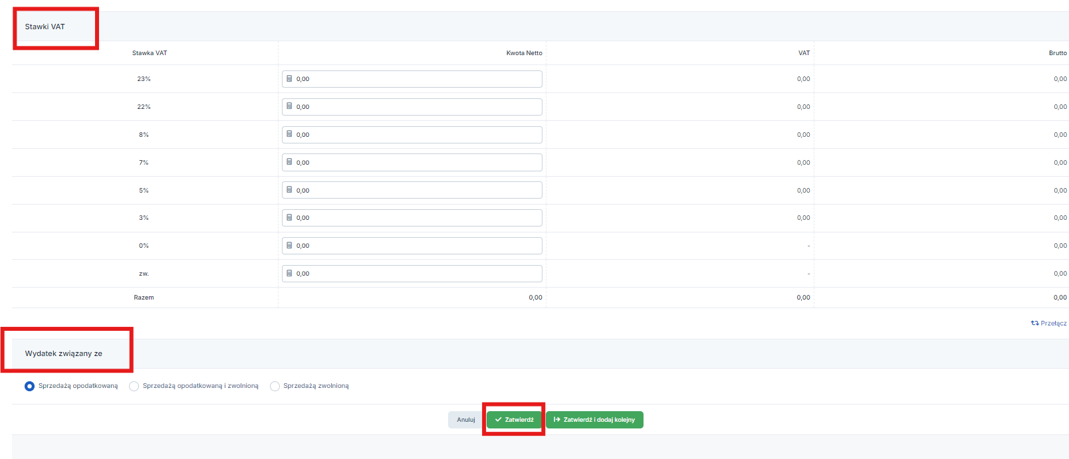Click the Przełącz switch link
The image size is (1069, 459).
(x=1049, y=323)
